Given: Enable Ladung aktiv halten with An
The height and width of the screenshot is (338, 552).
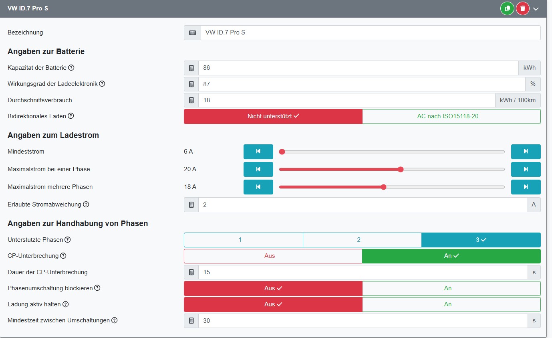Looking at the screenshot, I should (x=451, y=304).
